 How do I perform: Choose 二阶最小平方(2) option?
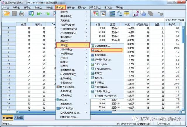(x=107, y=91)
